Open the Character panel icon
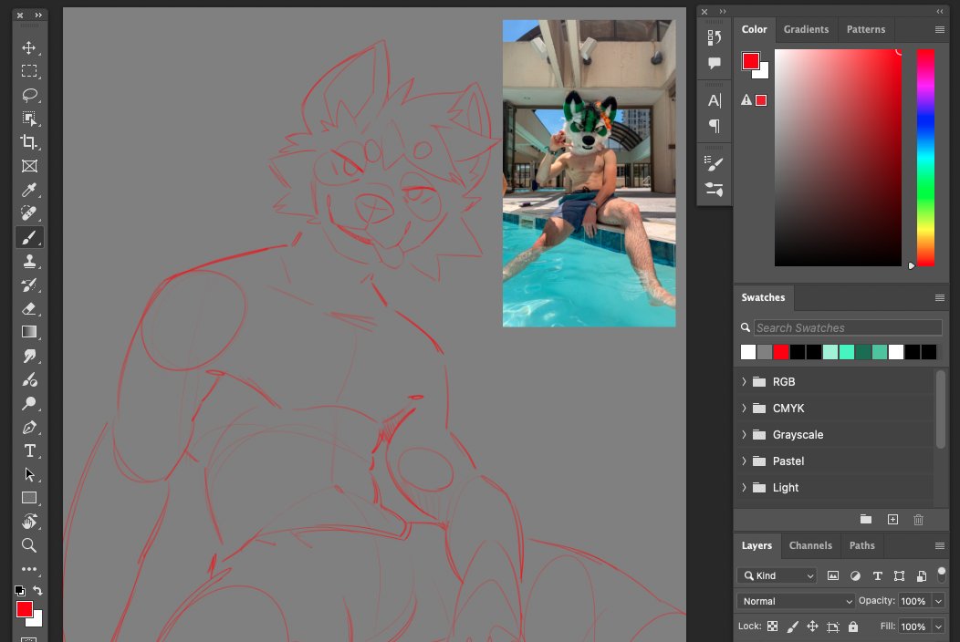This screenshot has height=642, width=960. (714, 100)
